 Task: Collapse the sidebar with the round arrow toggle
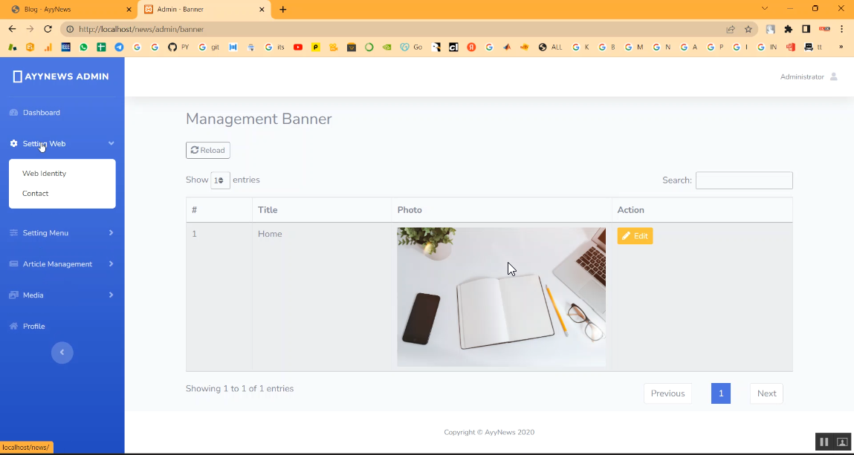click(62, 353)
